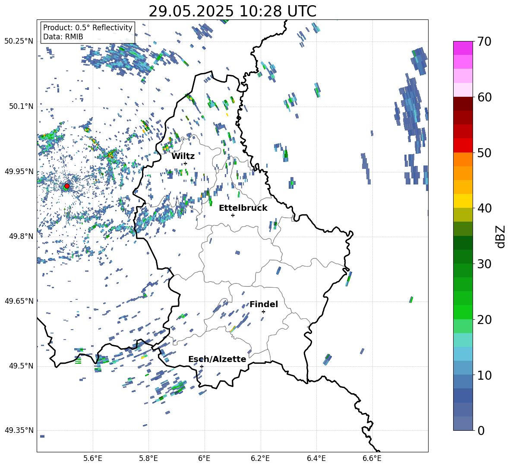The image size is (511, 467).
Task: Click the orange band at 50 dBZ
Action: (x=463, y=159)
